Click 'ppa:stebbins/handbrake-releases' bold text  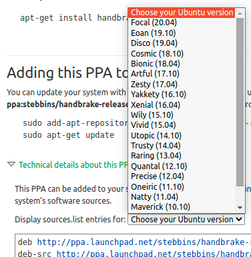(67, 104)
